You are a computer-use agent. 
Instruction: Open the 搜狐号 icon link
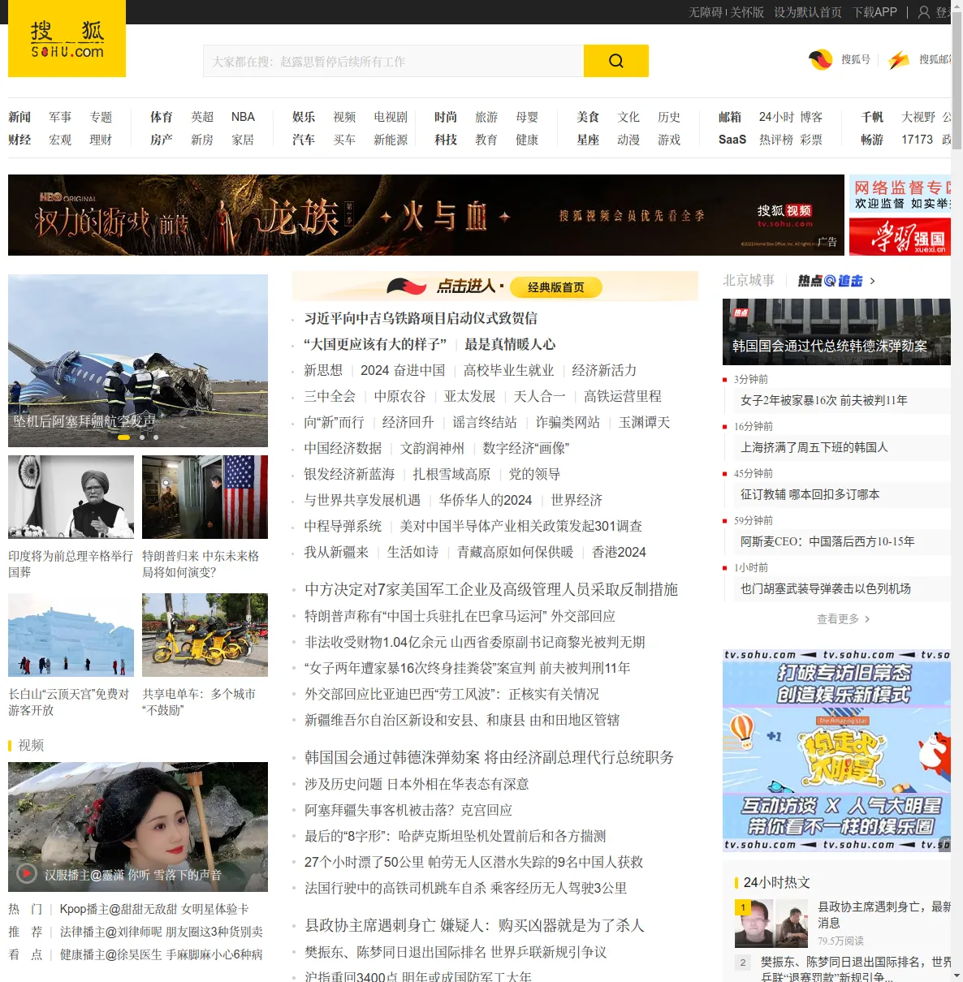[x=820, y=59]
